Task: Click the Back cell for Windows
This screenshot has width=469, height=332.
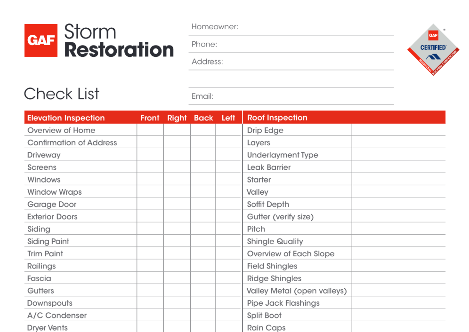Action: click(x=203, y=179)
